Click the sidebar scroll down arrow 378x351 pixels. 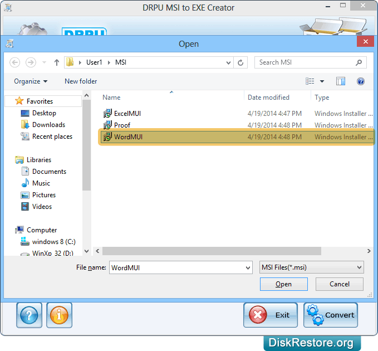86,251
